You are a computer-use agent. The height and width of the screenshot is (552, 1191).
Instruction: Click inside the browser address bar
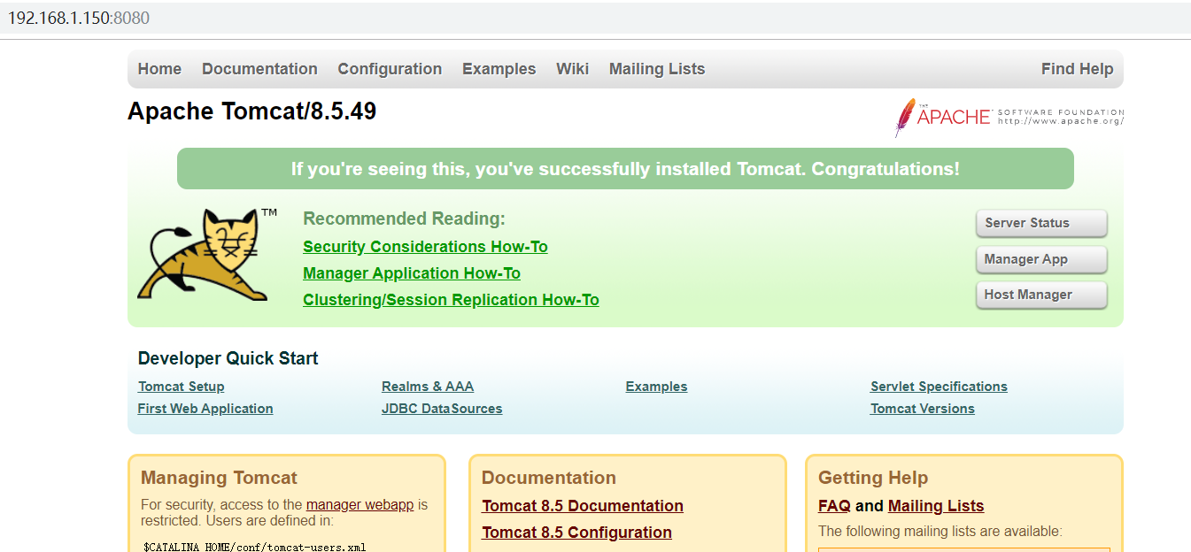click(354, 17)
